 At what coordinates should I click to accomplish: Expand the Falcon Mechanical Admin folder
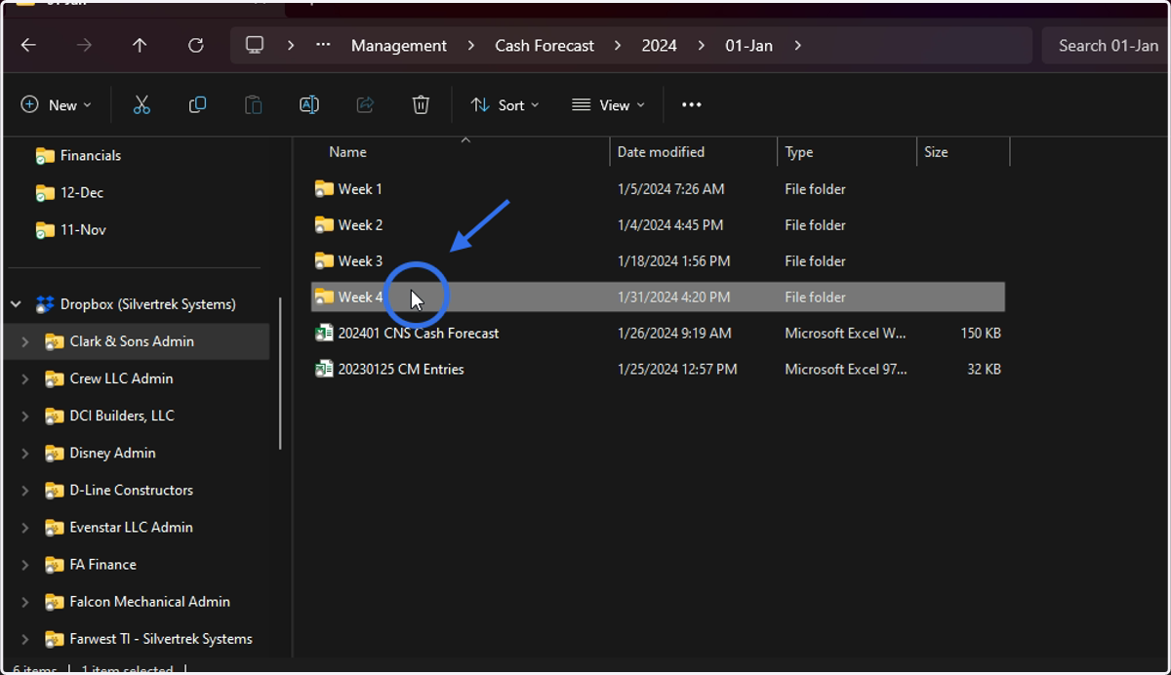click(x=25, y=601)
